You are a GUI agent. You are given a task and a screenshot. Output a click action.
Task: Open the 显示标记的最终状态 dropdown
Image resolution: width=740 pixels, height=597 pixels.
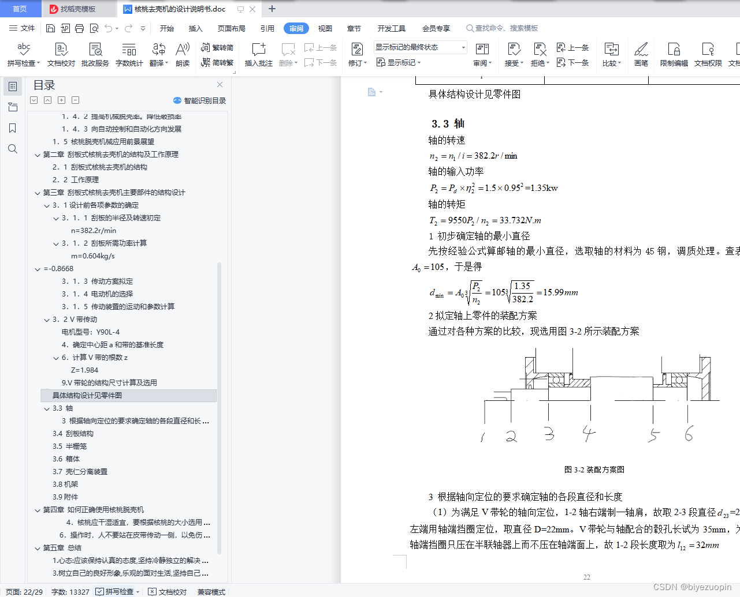pyautogui.click(x=419, y=47)
